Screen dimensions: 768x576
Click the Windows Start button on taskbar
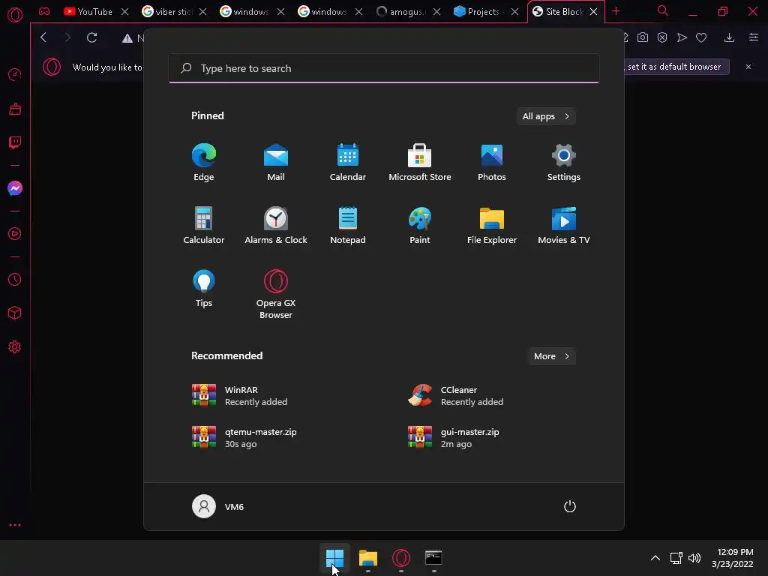tap(335, 558)
